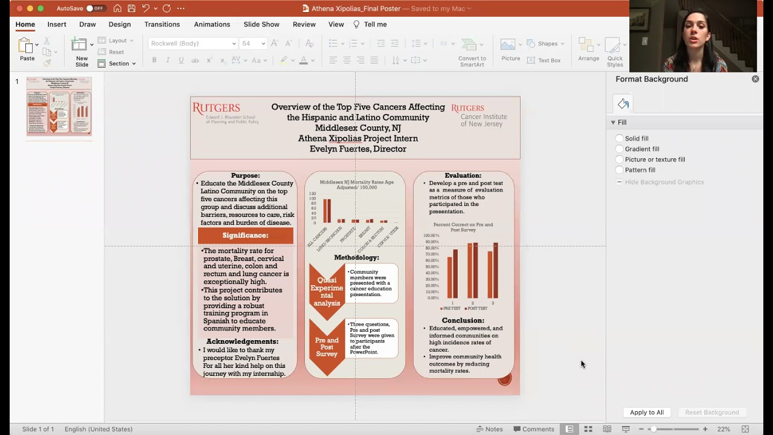The height and width of the screenshot is (435, 773).
Task: Click the Format Painter brush icon
Action: click(47, 63)
